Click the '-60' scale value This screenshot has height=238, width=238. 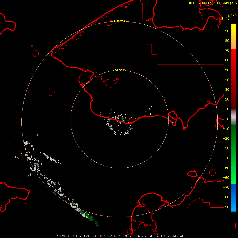point(226,178)
